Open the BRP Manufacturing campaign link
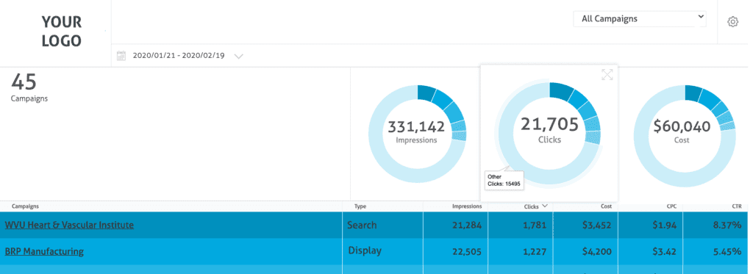The height and width of the screenshot is (274, 753). coord(44,251)
